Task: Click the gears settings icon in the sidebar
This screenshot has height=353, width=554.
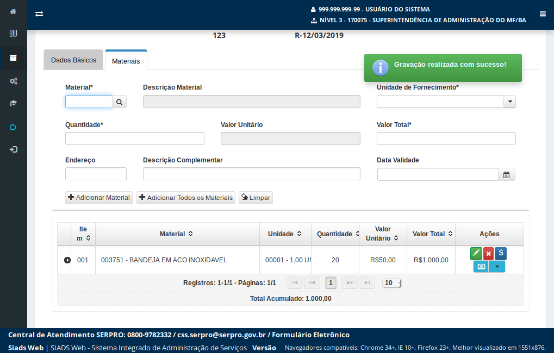Action: click(13, 81)
